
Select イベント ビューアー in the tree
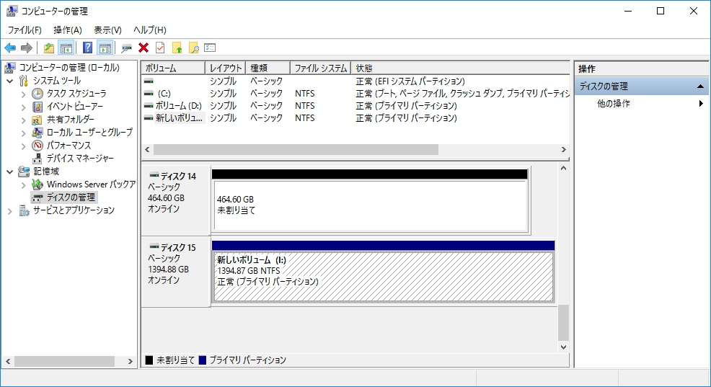tap(75, 107)
